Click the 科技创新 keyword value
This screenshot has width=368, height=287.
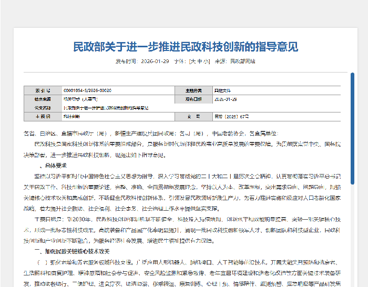tap(71, 116)
